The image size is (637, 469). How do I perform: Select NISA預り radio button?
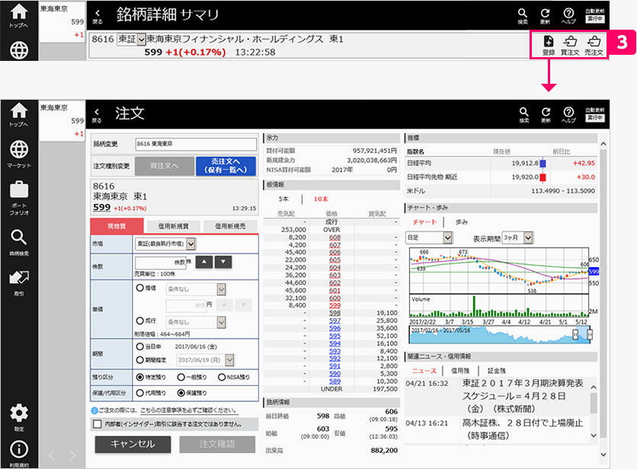point(222,377)
